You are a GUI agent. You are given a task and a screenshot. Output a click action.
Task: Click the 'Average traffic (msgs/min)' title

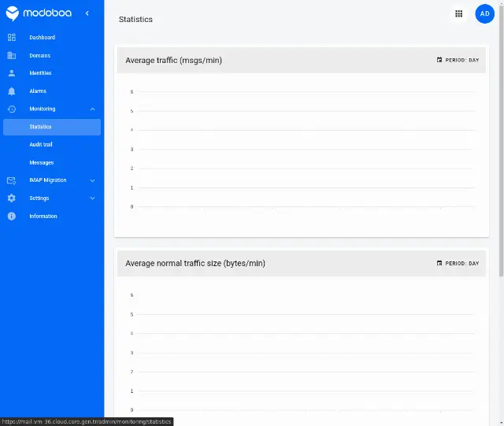tap(173, 60)
